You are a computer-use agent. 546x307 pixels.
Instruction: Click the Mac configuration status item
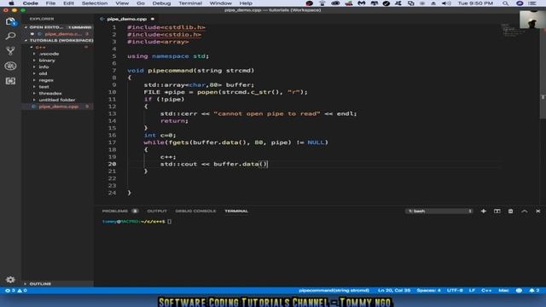click(503, 290)
